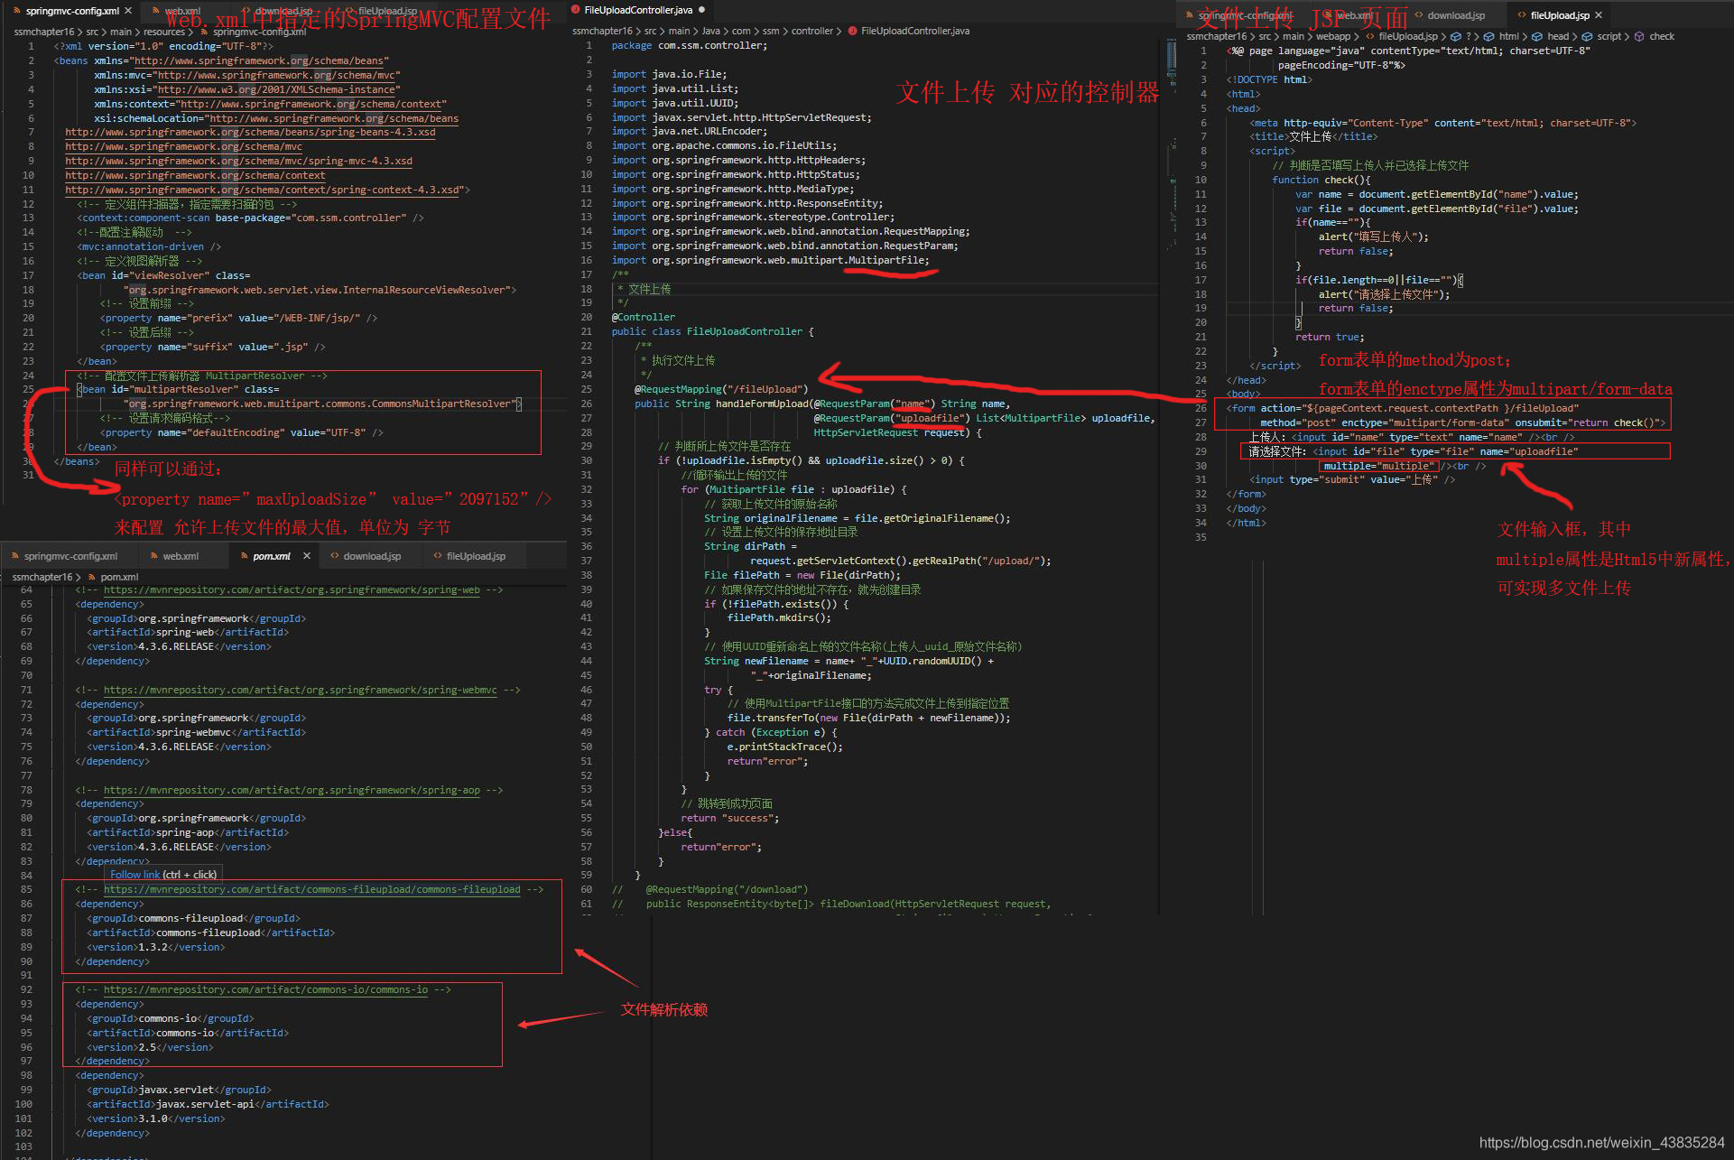Switch to download.jsp tab in right editor
The width and height of the screenshot is (1734, 1160).
point(1455,15)
